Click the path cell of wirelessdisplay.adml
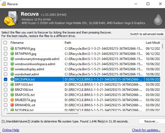The height and width of the screenshot is (133, 165). (x=104, y=69)
